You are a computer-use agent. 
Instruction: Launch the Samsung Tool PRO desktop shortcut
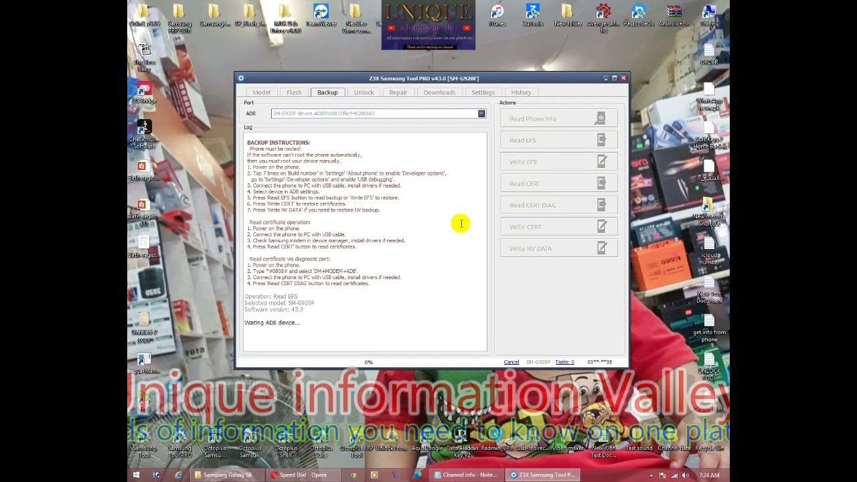[179, 444]
